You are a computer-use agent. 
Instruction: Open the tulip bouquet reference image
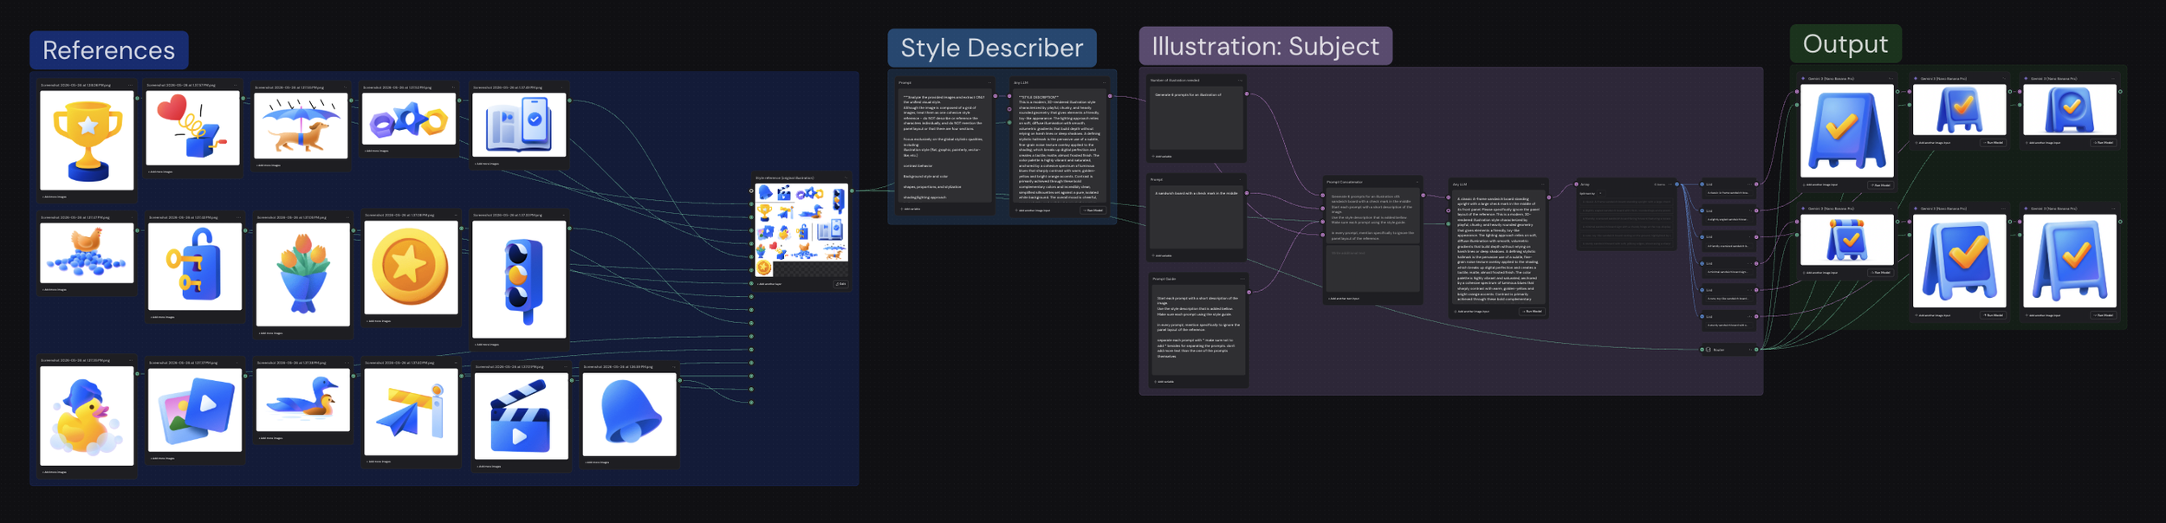click(x=303, y=274)
